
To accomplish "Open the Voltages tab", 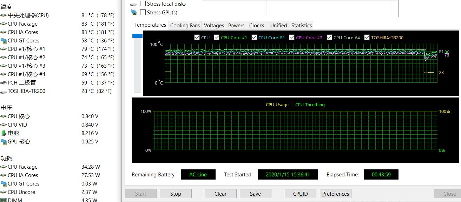I will 214,26.
